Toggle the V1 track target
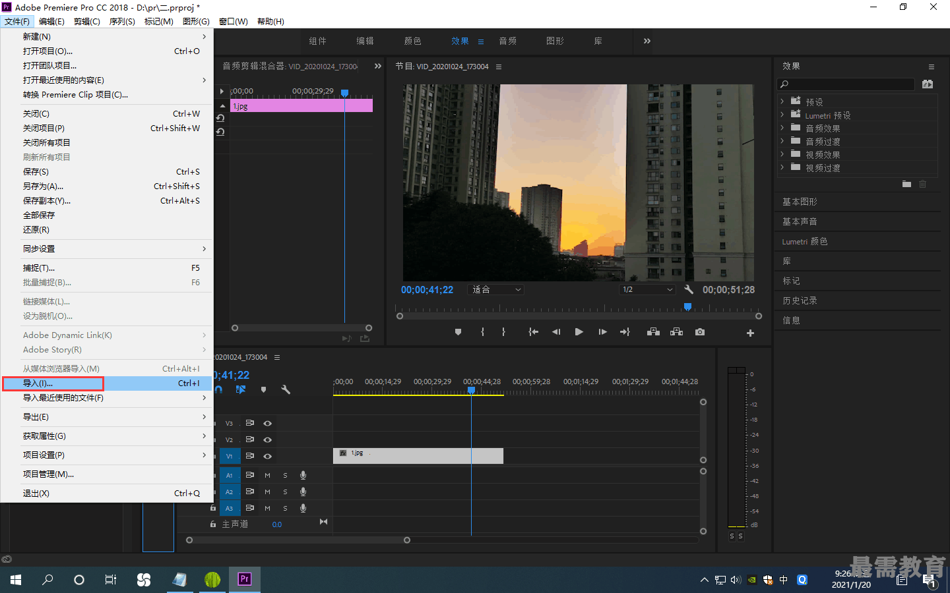 click(x=229, y=456)
